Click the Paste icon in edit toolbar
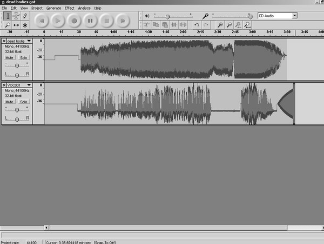 (165, 25)
